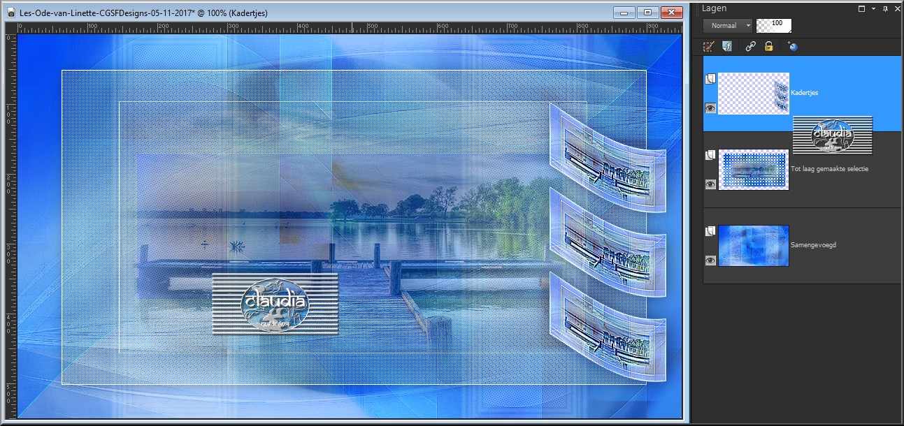This screenshot has width=904, height=426.
Task: Toggle auto-hide pin on Lagen palette
Action: click(885, 8)
